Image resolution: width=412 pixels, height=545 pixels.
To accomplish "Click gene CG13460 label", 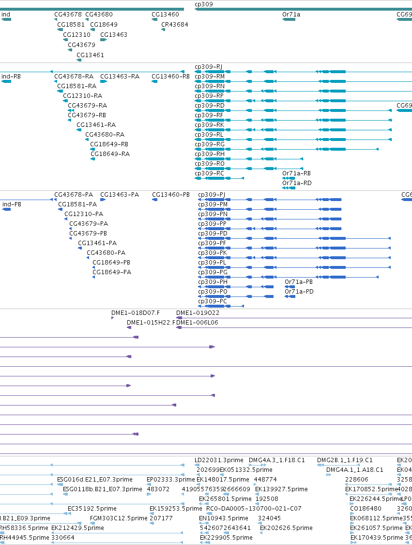I will (166, 14).
